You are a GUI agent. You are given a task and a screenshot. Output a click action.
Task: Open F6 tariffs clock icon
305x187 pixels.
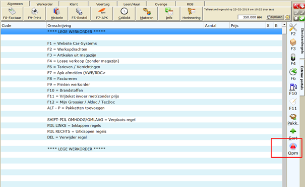(293, 74)
